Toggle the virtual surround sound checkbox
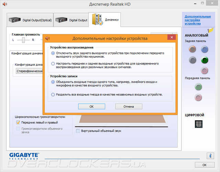Image resolution: width=220 pixels, height=172 pixels. click(78, 131)
